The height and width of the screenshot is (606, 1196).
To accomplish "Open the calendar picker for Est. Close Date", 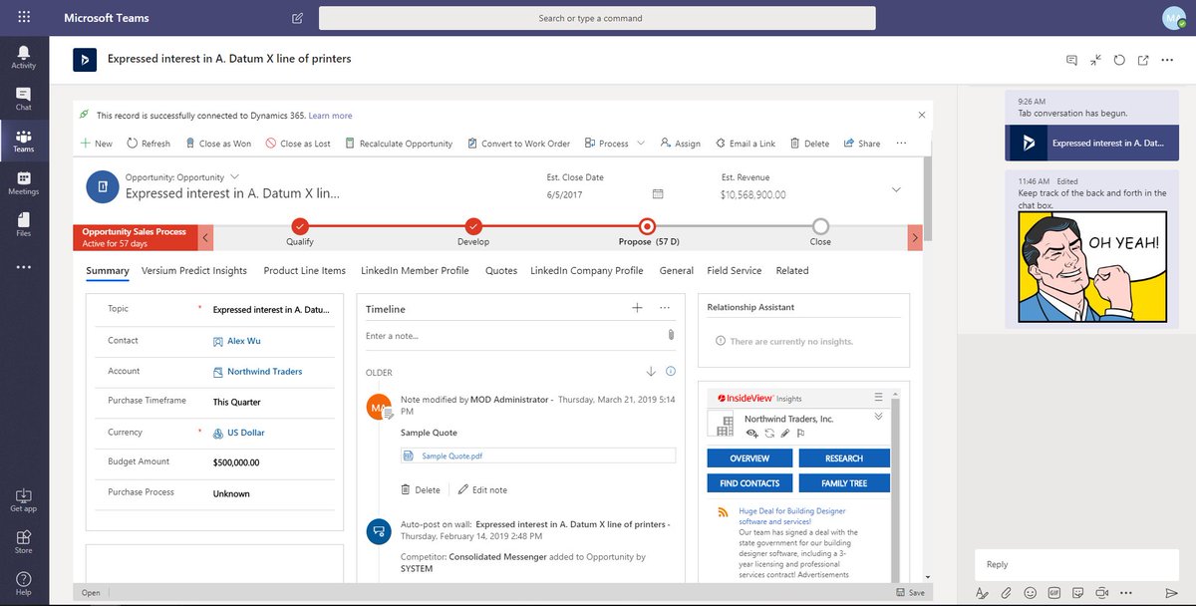I will point(658,193).
